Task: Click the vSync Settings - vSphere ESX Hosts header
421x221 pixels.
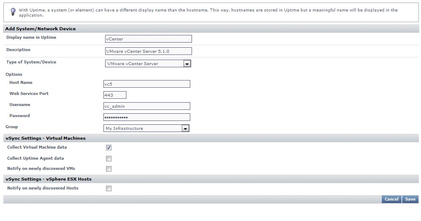Action: point(48,179)
